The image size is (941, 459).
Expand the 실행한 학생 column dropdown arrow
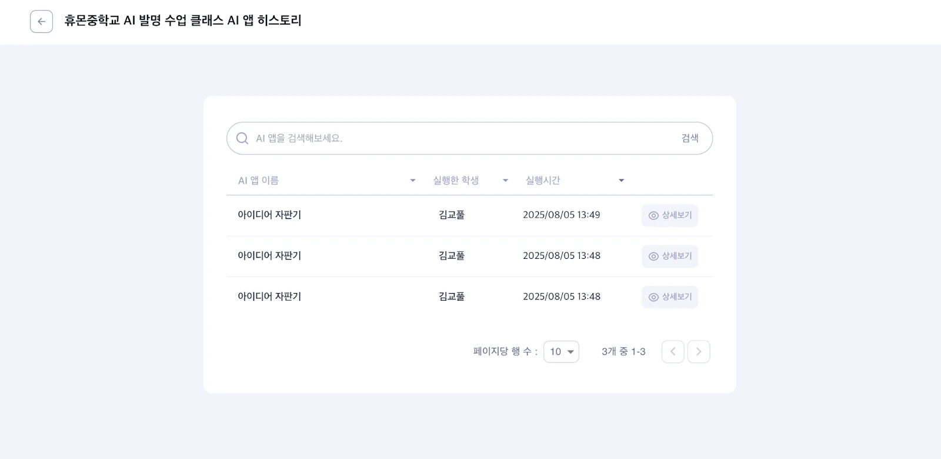coord(505,181)
